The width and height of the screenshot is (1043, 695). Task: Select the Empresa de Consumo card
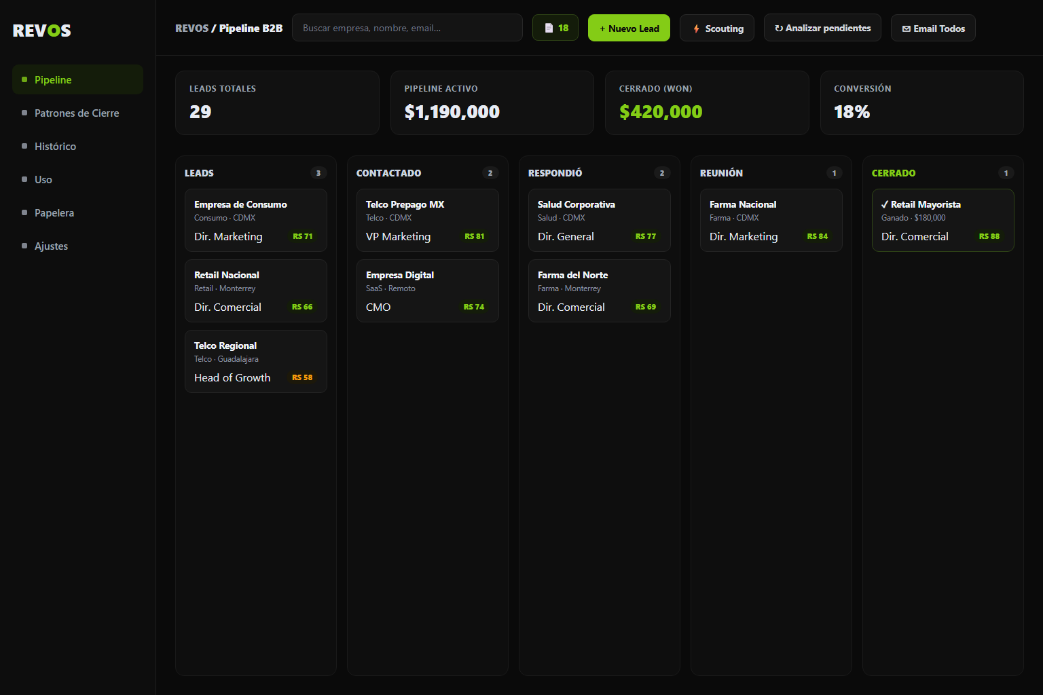pyautogui.click(x=256, y=221)
